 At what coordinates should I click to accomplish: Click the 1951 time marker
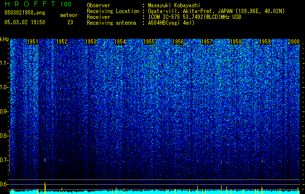[32, 42]
